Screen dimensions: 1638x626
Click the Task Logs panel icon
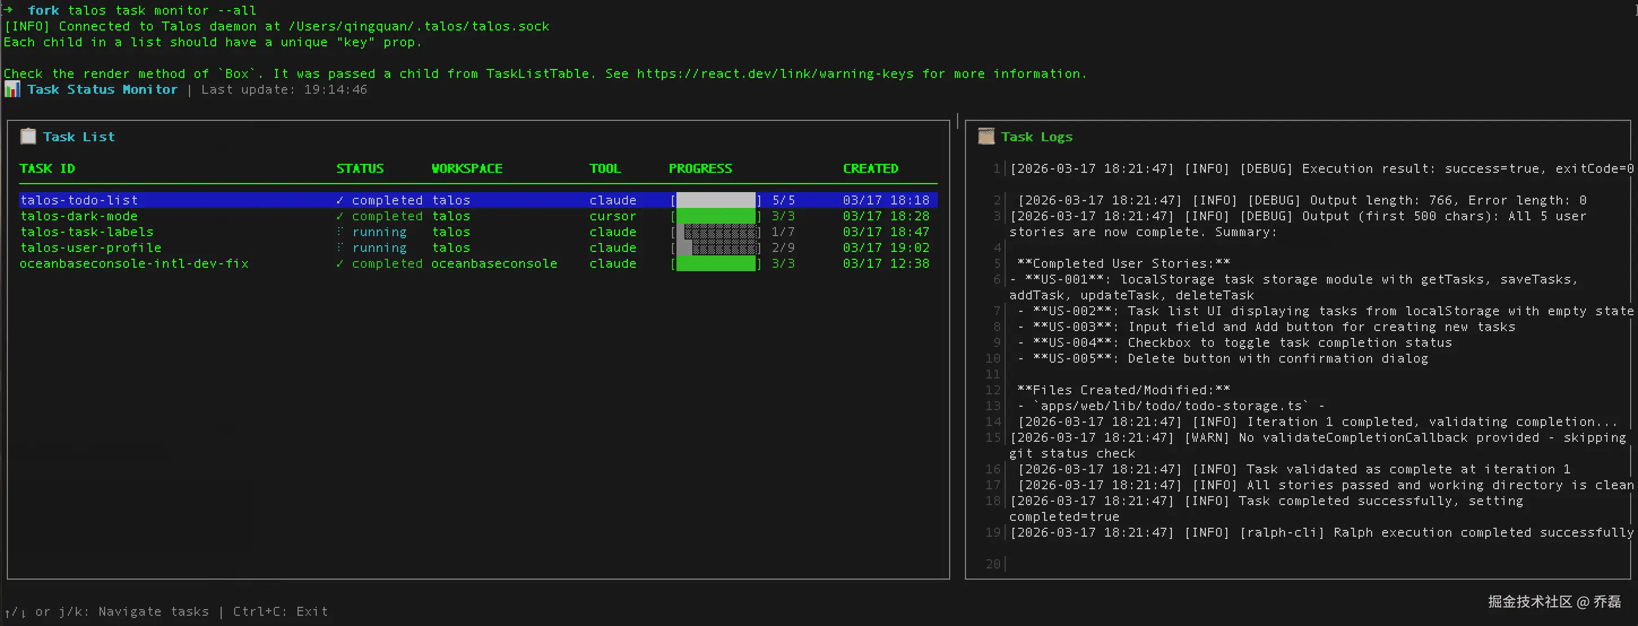986,137
